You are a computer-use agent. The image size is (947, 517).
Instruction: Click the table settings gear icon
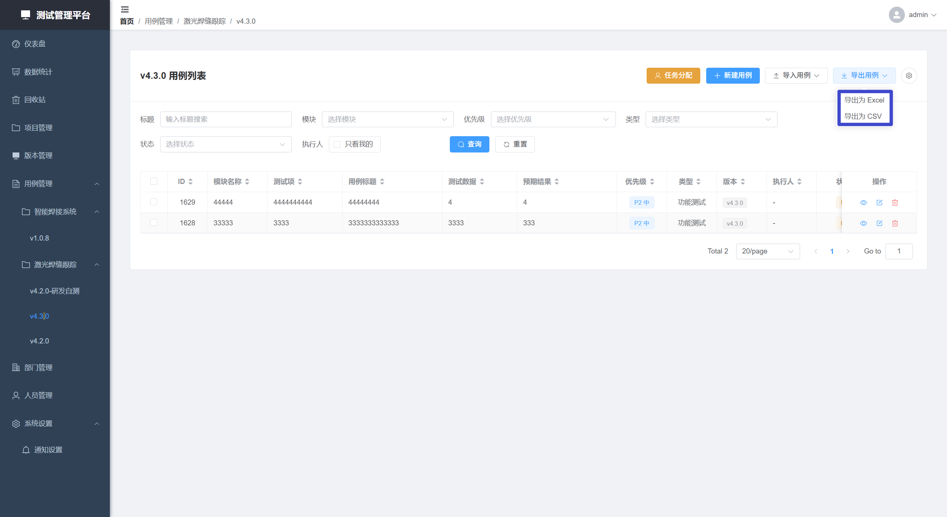(x=909, y=75)
